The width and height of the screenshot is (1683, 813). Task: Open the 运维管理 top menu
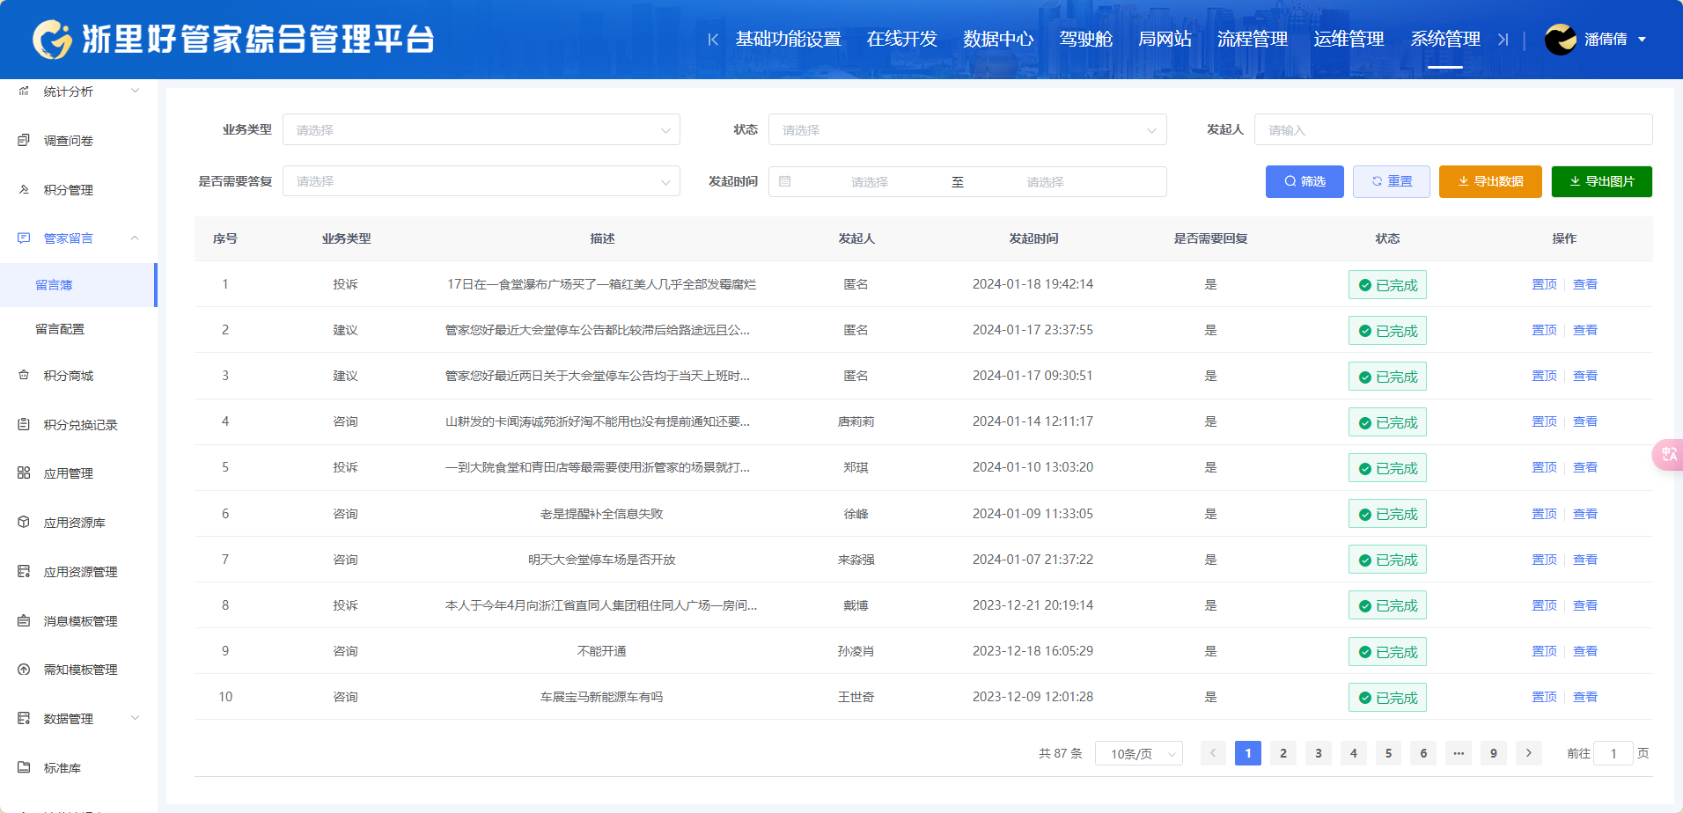point(1349,40)
